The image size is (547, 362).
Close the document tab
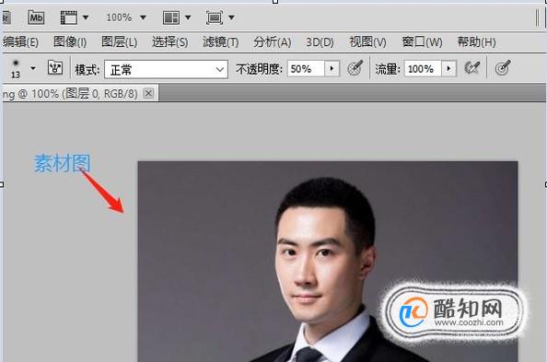click(x=148, y=93)
